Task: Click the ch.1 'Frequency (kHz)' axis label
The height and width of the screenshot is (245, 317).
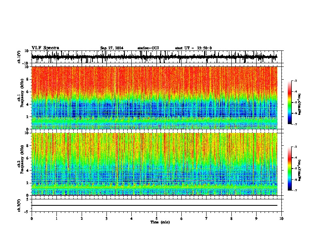Action: [22, 93]
